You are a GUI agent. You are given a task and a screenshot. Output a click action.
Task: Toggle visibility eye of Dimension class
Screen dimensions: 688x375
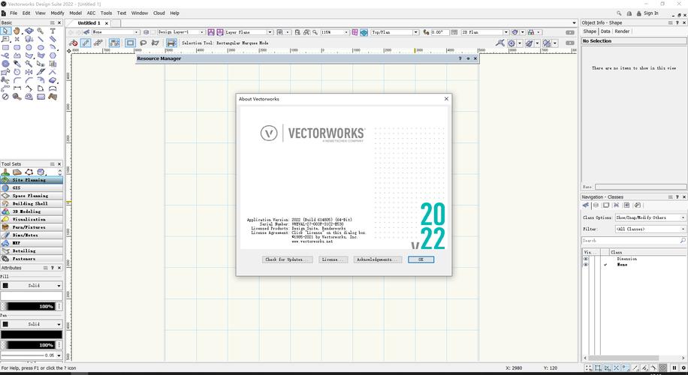585,259
